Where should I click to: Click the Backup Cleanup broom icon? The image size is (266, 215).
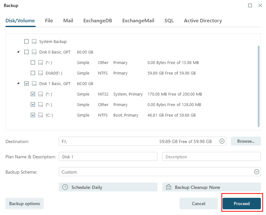169,187
